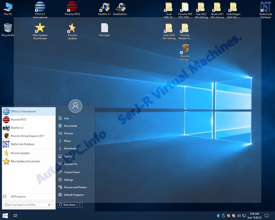Image resolution: width=275 pixels, height=220 pixels.
Task: Select Porsche Wiring Diagram 2017 in Start menu
Action: click(x=29, y=136)
